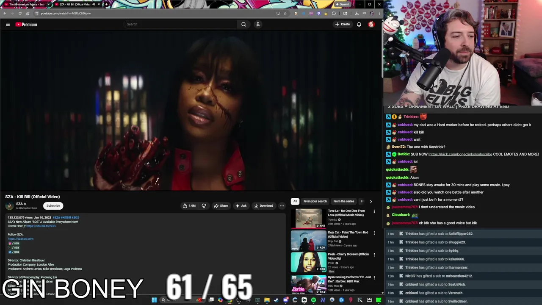Open Tove Lo No One Dies thumbnail
Viewport: 542px width, 305px height.
click(309, 219)
